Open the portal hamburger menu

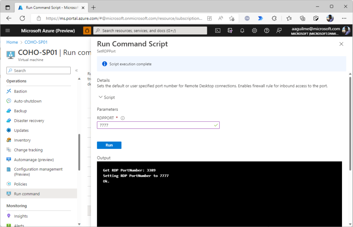[x=8, y=30]
